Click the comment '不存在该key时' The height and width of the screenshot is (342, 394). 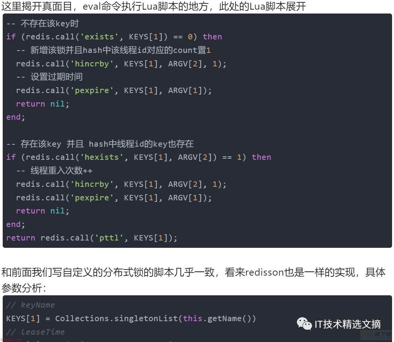point(42,24)
